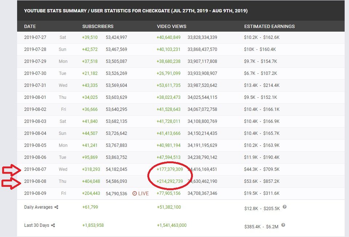The image size is (349, 237).
Task: Select date 2019-07-30
Action: pos(35,73)
